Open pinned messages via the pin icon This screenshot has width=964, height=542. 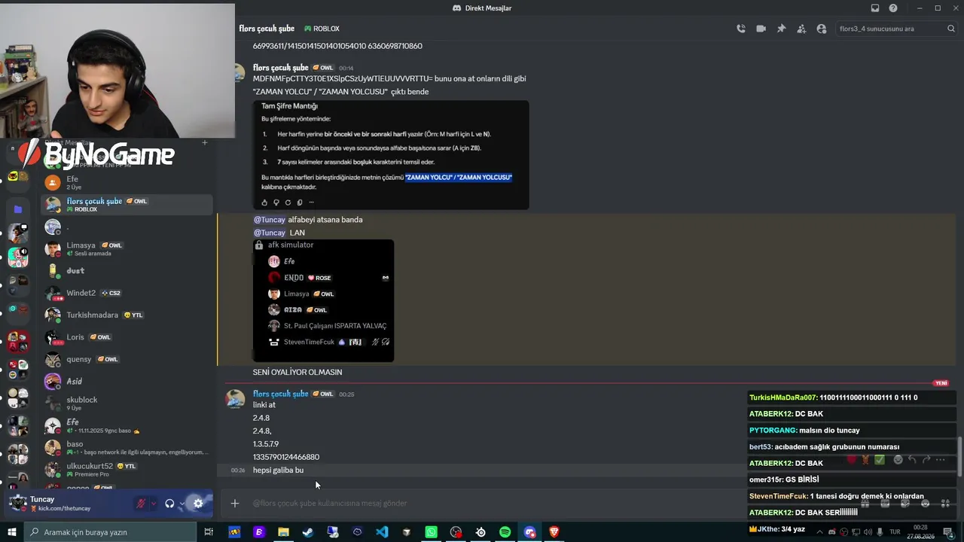[x=781, y=29]
